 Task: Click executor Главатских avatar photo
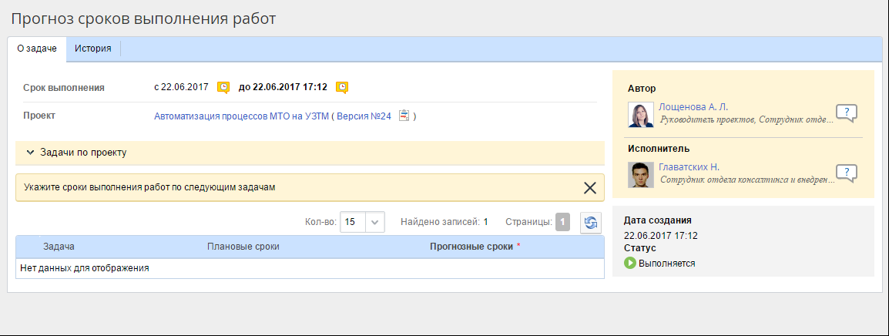point(641,175)
